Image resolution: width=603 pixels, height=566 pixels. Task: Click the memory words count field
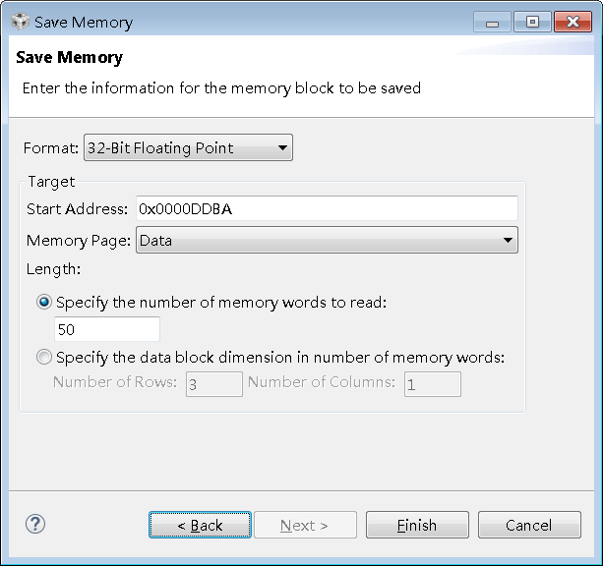107,329
